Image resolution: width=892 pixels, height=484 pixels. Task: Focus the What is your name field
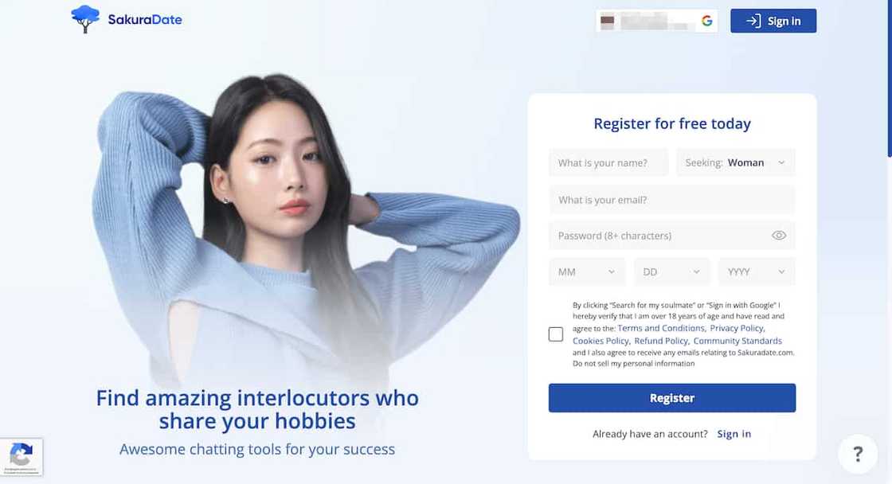tap(608, 162)
